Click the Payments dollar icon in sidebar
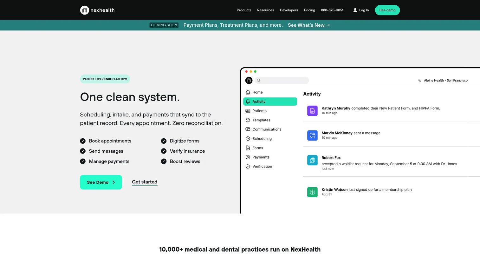 click(x=248, y=157)
